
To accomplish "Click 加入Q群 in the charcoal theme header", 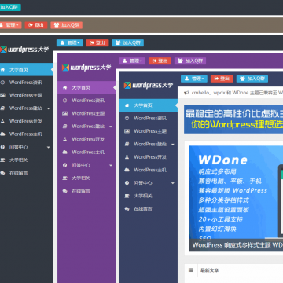I will coord(128,43).
